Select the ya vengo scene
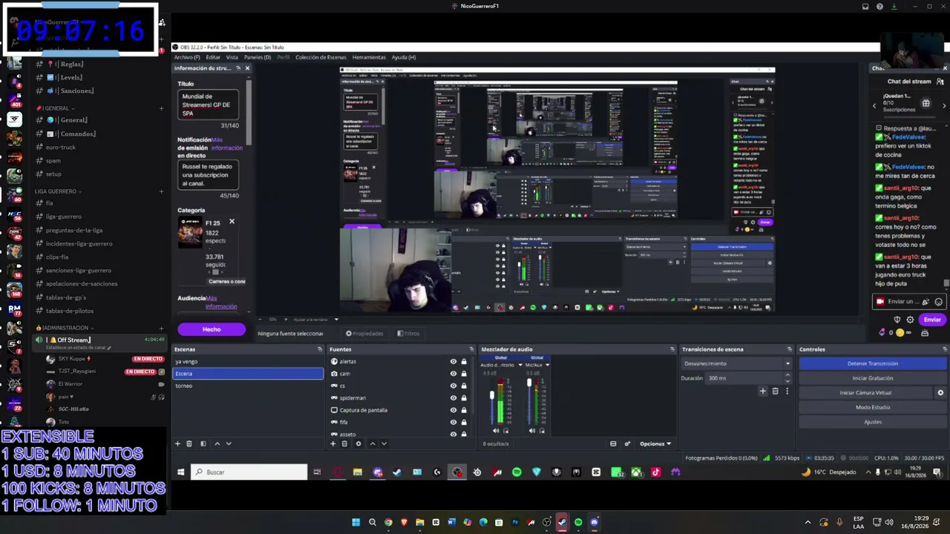The height and width of the screenshot is (534, 950). pyautogui.click(x=248, y=362)
